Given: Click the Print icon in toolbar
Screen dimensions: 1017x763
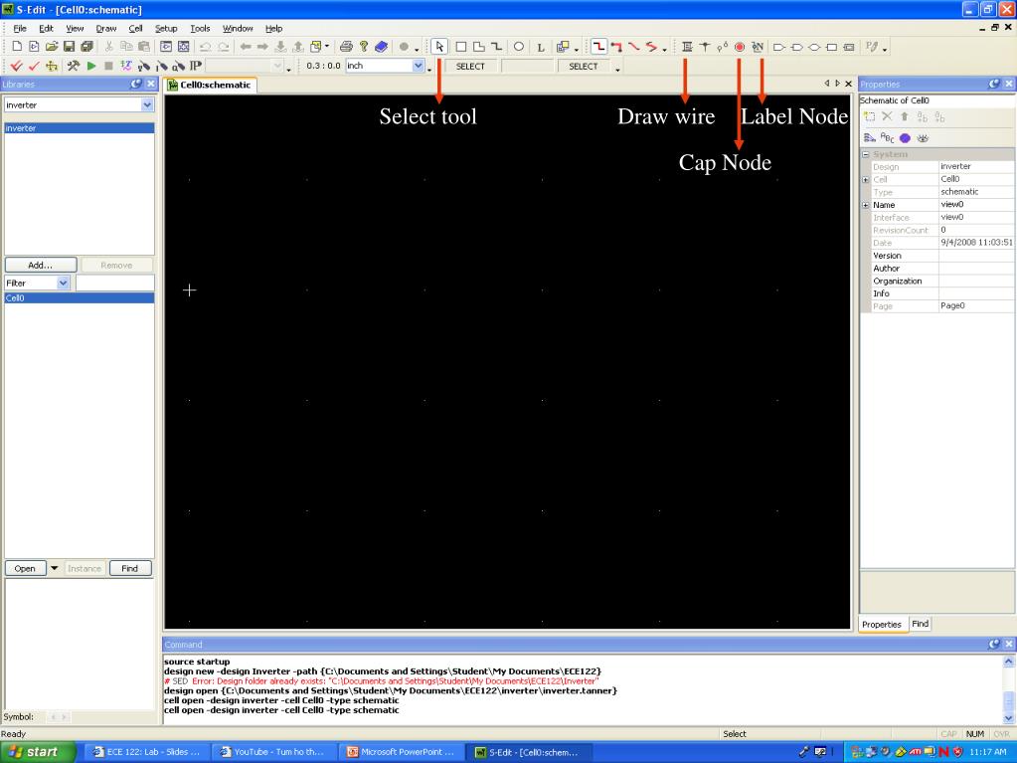Looking at the screenshot, I should click(x=346, y=47).
